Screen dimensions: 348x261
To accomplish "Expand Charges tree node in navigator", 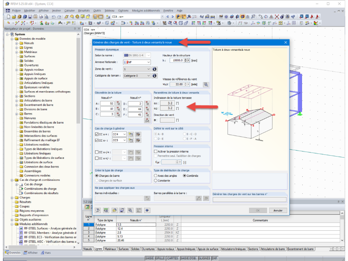I will (12, 197).
